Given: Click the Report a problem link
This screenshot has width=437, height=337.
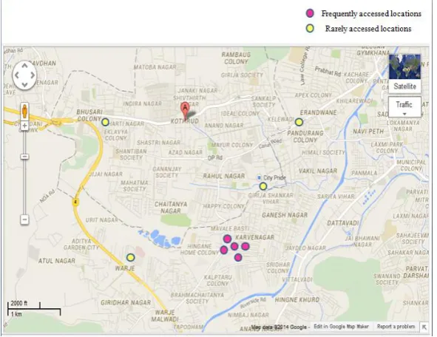Looking at the screenshot, I should 396,327.
